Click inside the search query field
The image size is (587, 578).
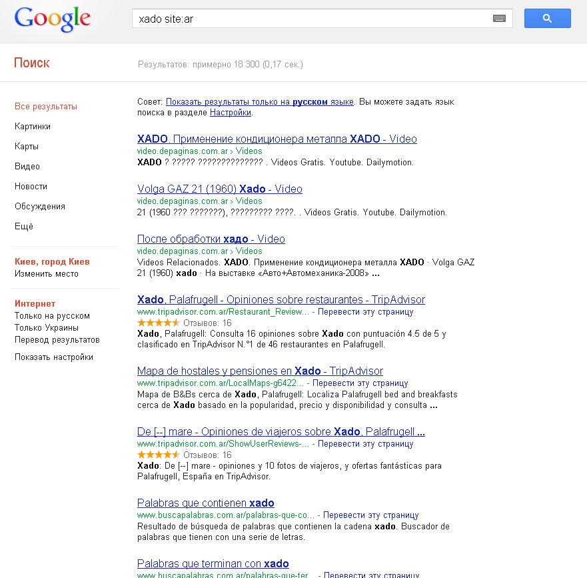tap(310, 19)
